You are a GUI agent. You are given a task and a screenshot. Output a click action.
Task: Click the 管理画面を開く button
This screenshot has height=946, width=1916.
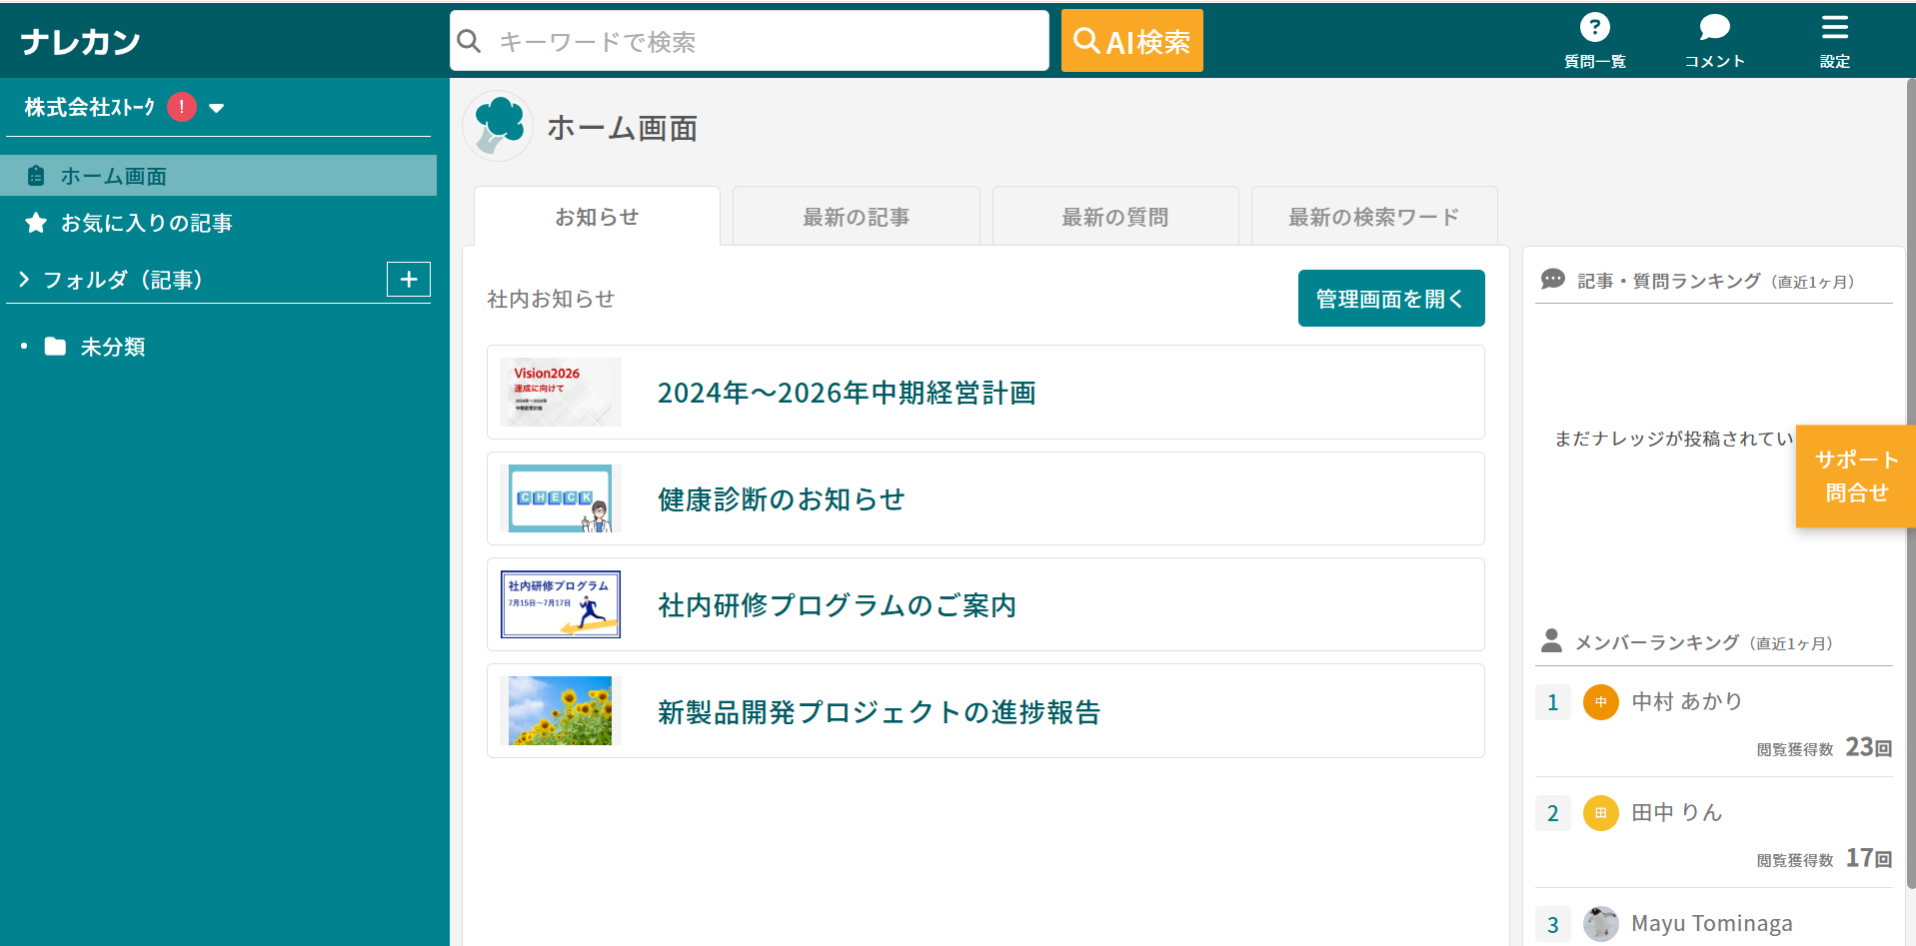pyautogui.click(x=1390, y=299)
